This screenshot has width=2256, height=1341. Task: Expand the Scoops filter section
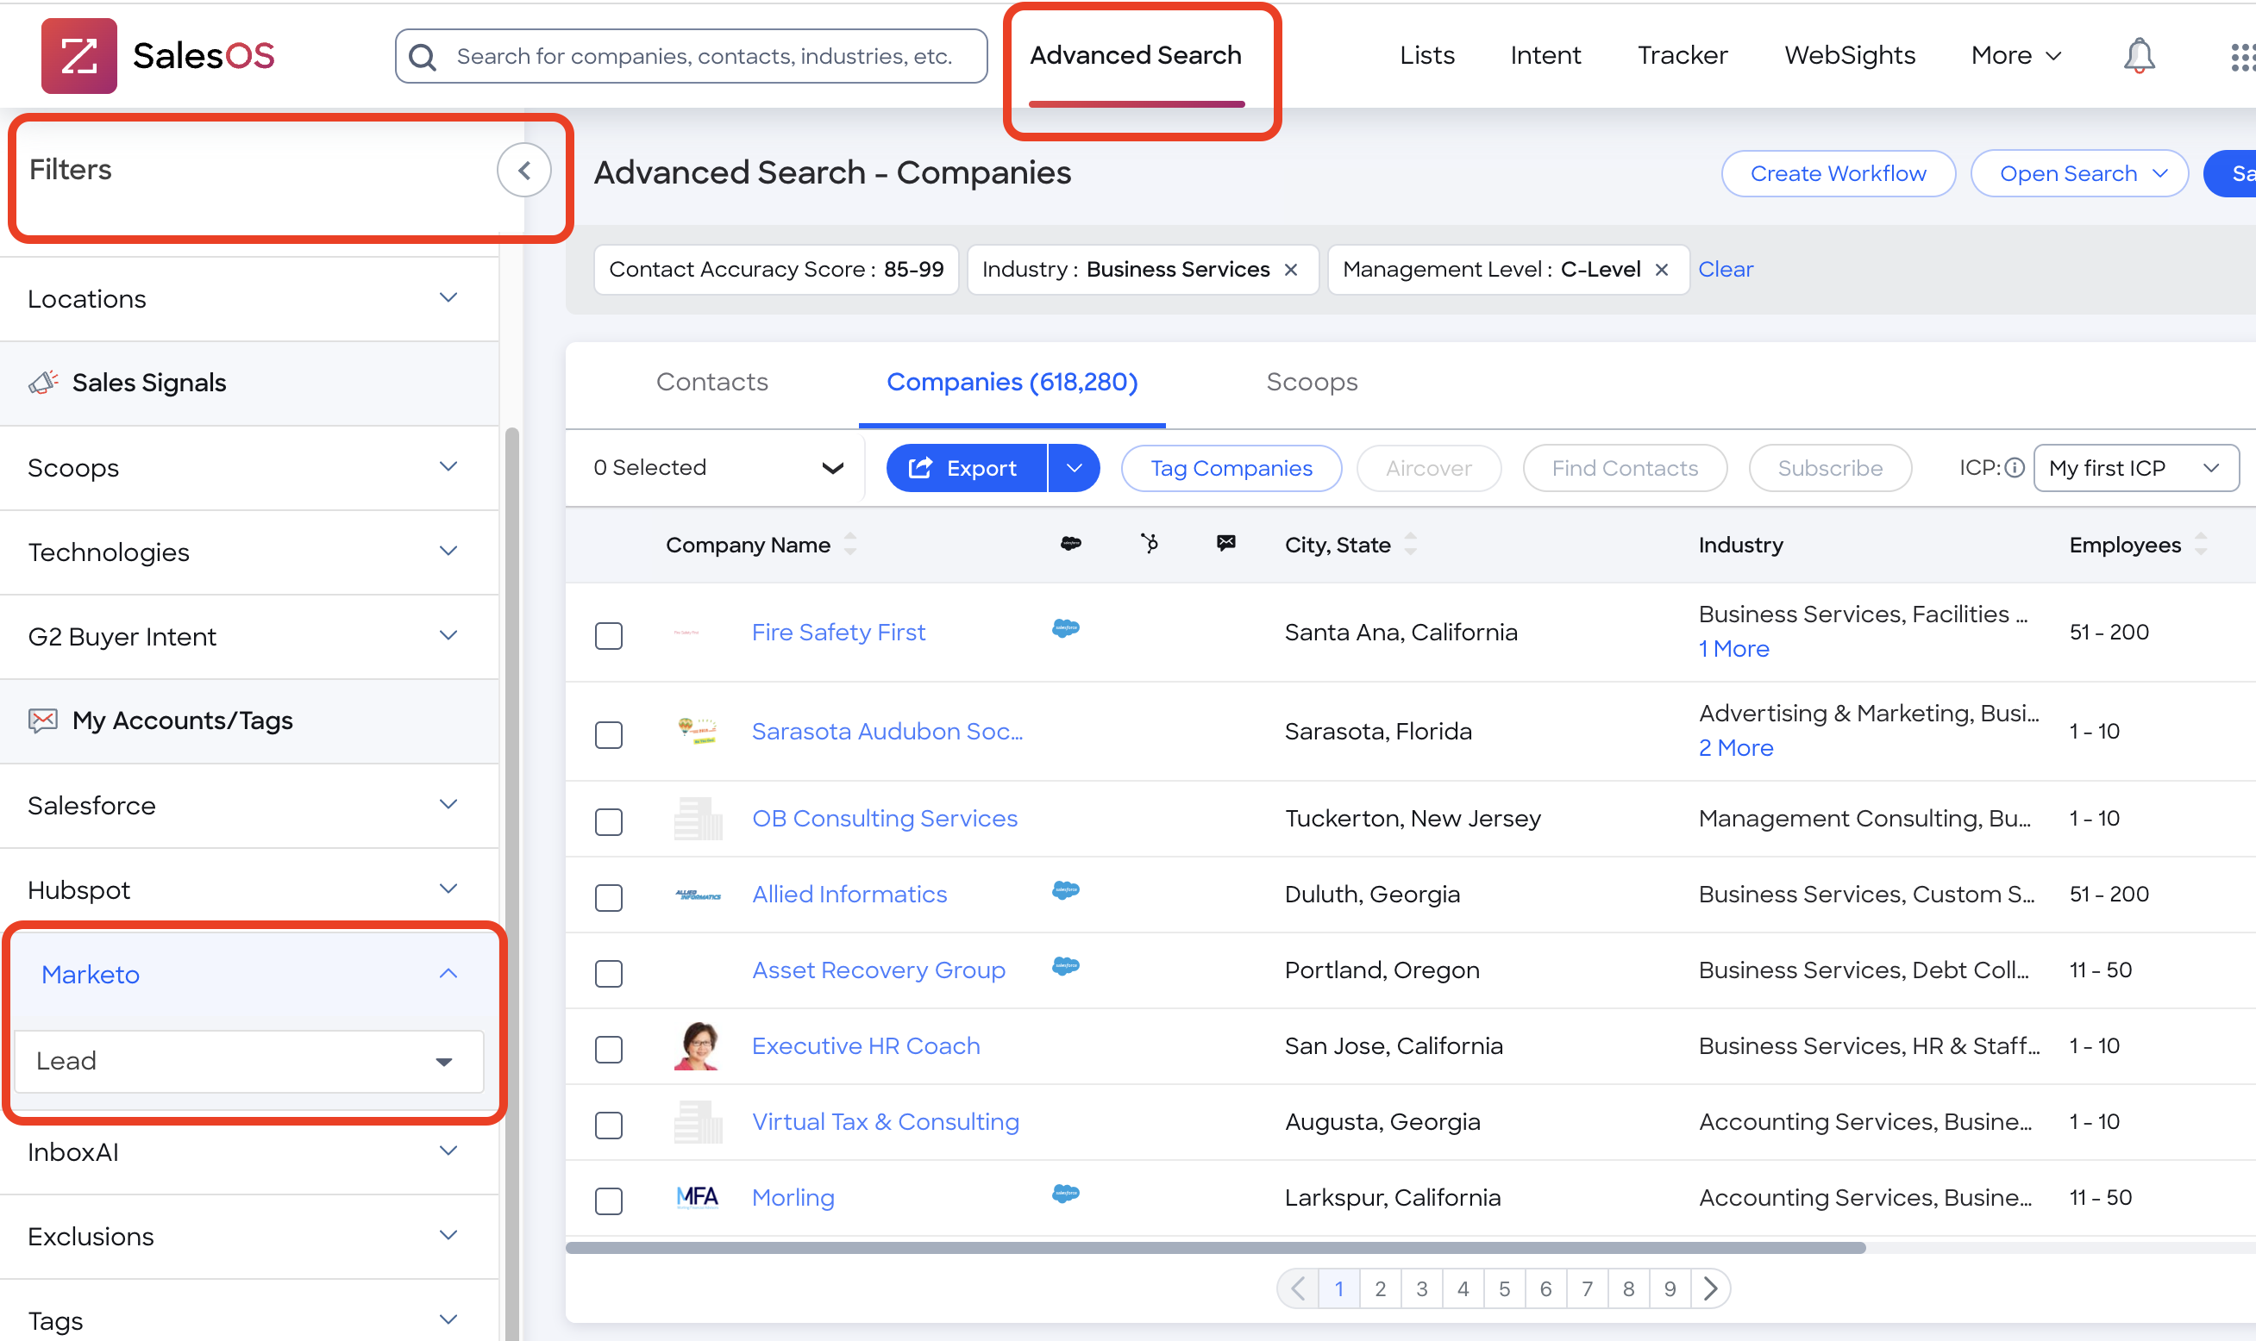248,467
